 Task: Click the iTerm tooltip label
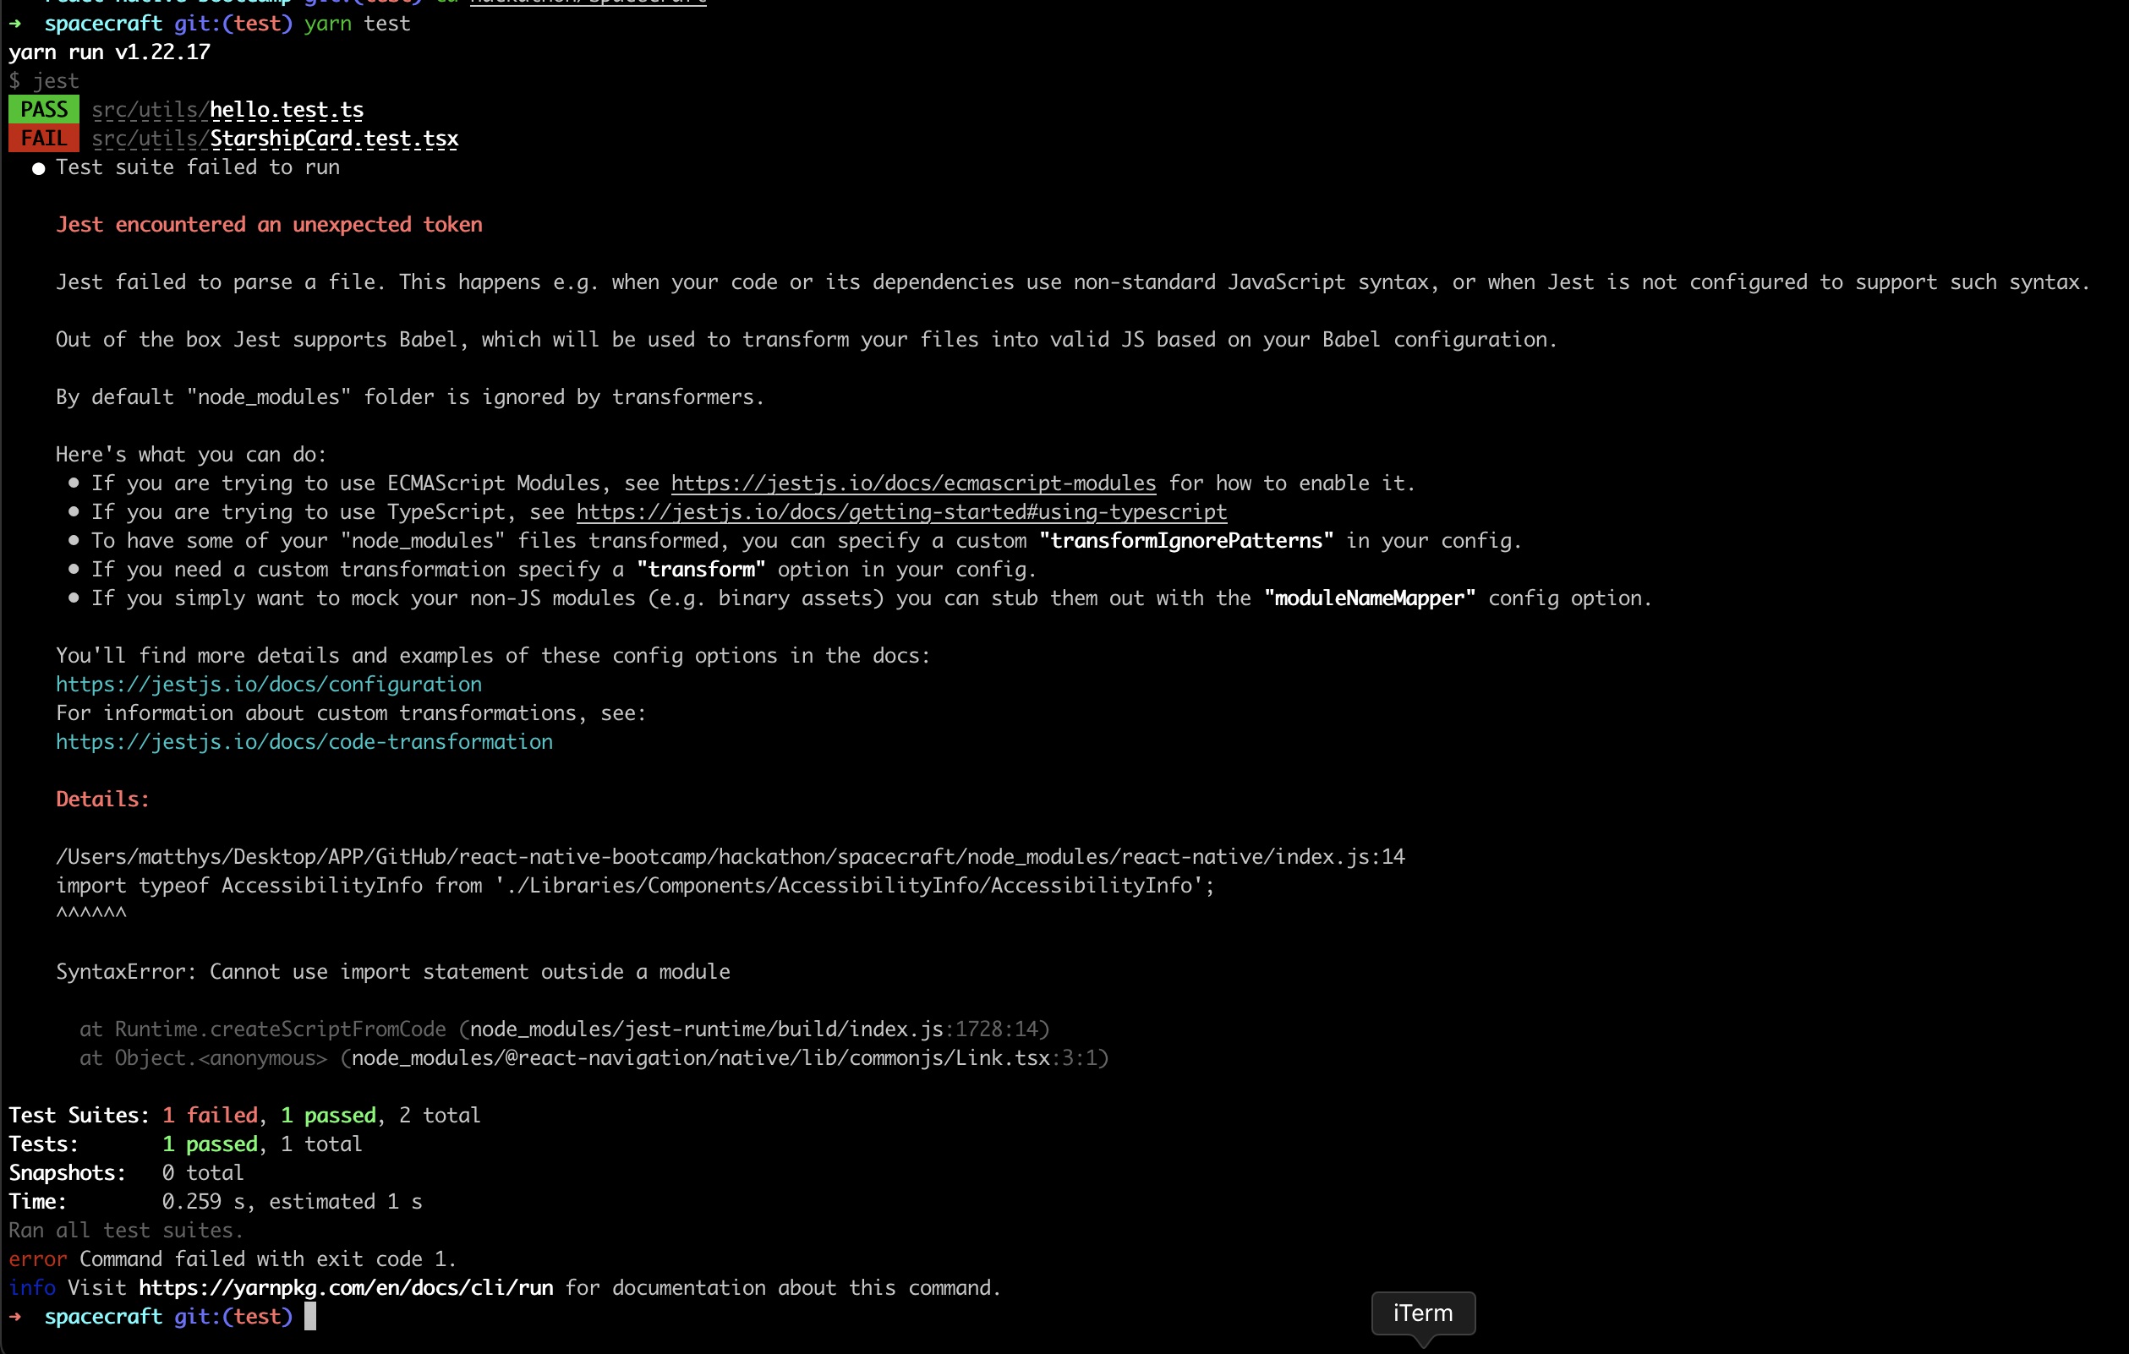point(1423,1313)
